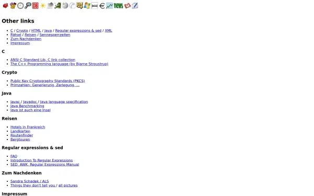Follow the Primzahlen Generierung link
Image resolution: width=314 pixels, height=196 pixels.
(45, 85)
